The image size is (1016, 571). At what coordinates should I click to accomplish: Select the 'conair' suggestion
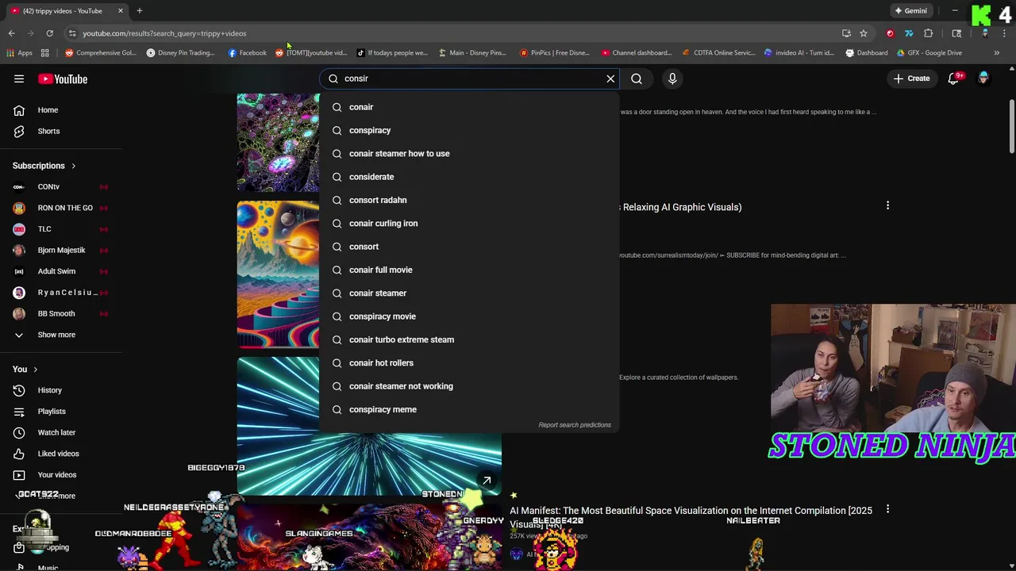click(469, 107)
